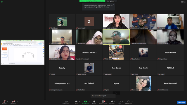Click the Record icon

pos(94,101)
